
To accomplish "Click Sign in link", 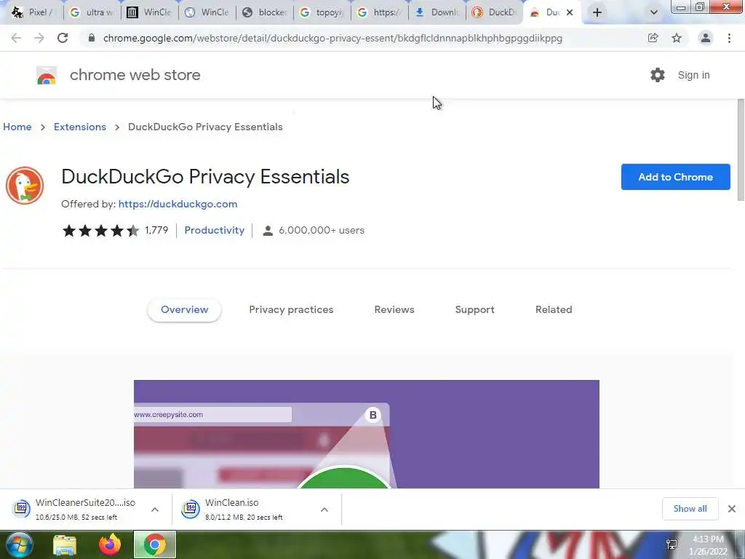I will [x=693, y=75].
